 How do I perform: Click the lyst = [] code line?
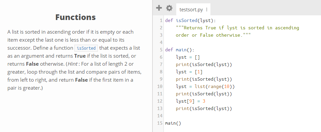click(188, 57)
